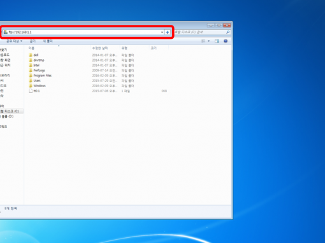Open the address bar history dropdown
Screen dimensions: 325x243
tap(162, 32)
